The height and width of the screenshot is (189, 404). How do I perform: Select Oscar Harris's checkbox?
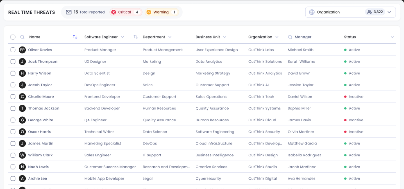tap(13, 132)
